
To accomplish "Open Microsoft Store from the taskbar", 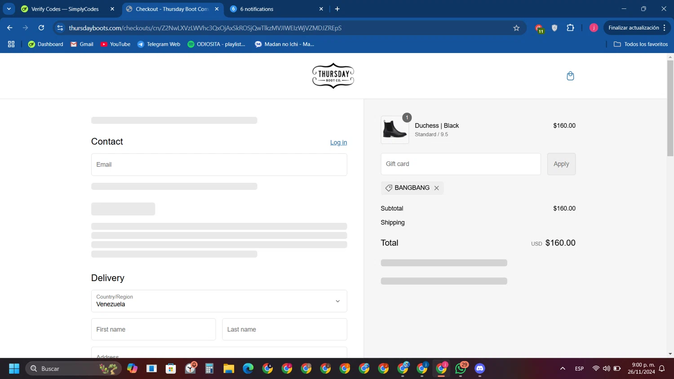I will point(171,369).
